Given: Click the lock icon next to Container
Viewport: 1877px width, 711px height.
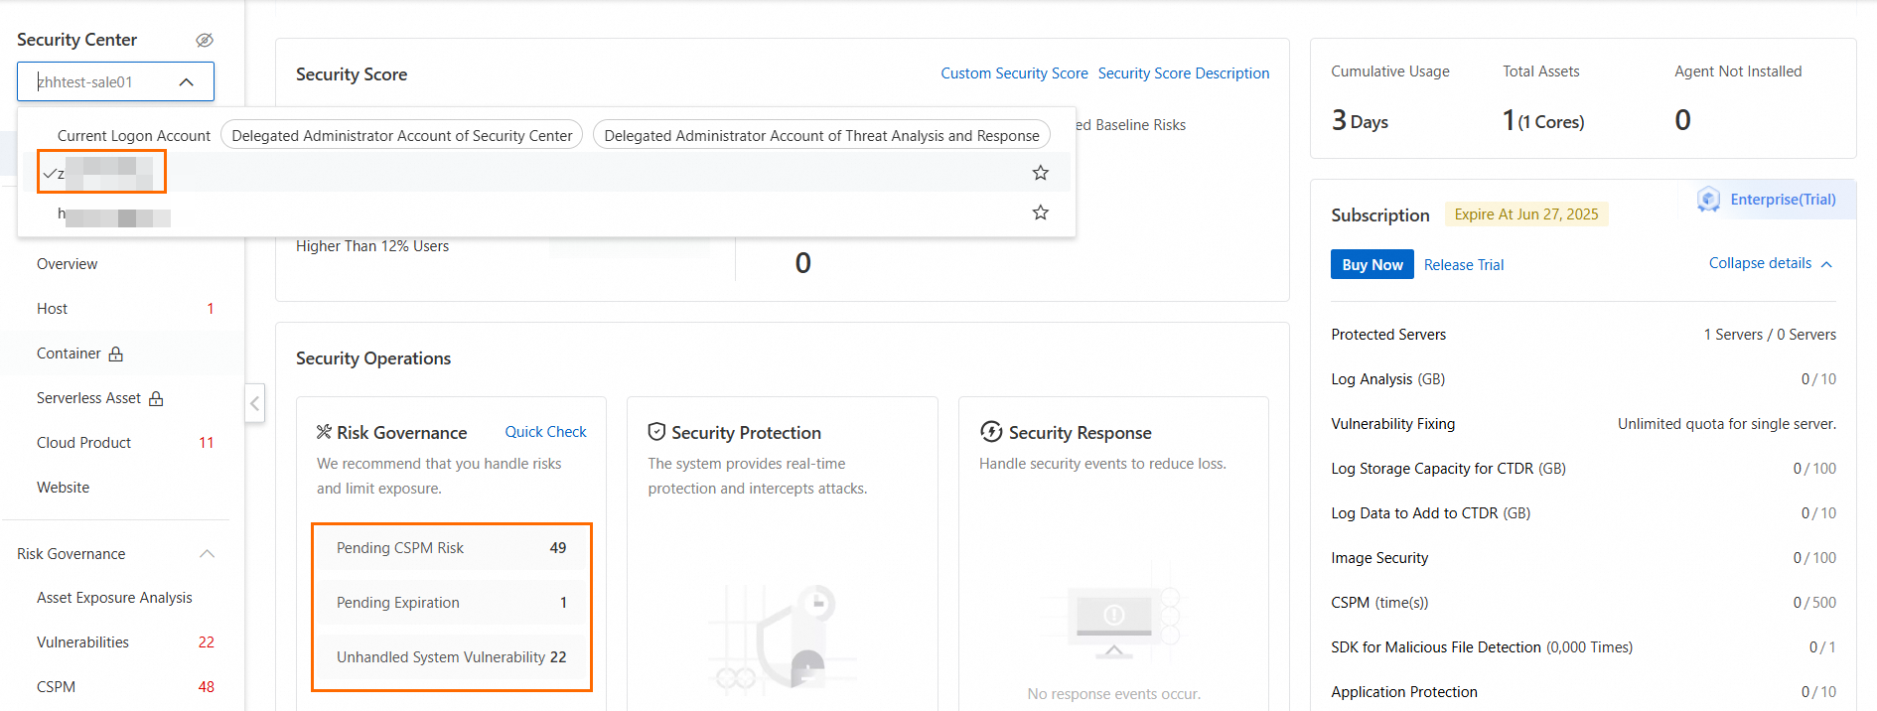Looking at the screenshot, I should [116, 355].
